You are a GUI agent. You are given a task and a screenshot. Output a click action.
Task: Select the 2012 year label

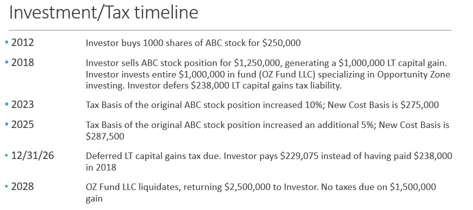(22, 42)
